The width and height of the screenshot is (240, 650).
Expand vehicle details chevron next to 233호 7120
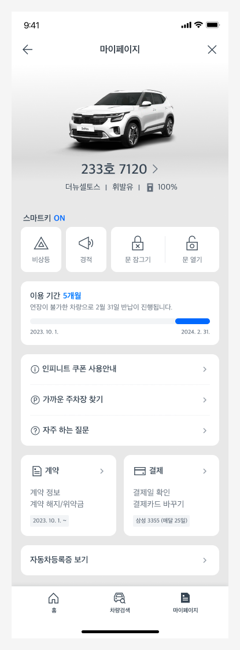pyautogui.click(x=156, y=169)
